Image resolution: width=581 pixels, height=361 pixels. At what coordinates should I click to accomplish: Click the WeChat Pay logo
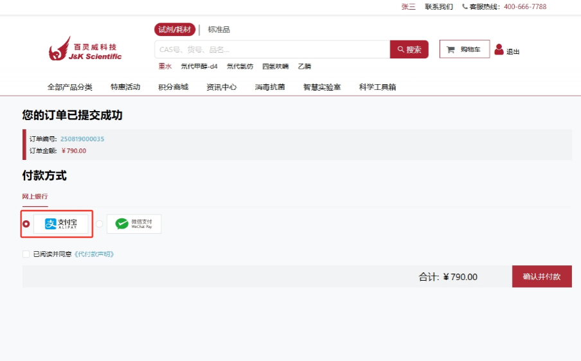point(134,224)
